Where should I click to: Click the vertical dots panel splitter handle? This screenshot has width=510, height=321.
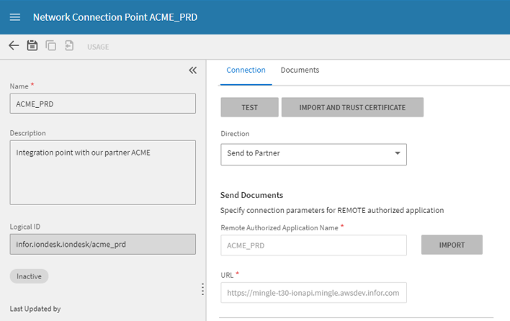click(x=202, y=289)
